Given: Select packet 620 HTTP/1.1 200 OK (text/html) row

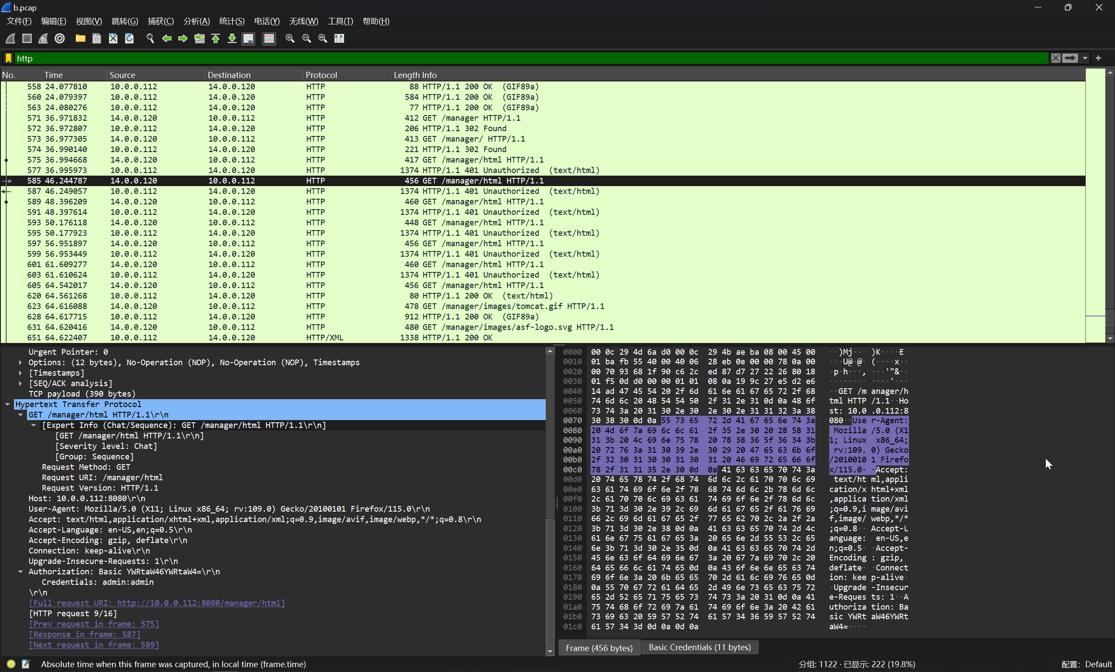Looking at the screenshot, I should (x=543, y=296).
